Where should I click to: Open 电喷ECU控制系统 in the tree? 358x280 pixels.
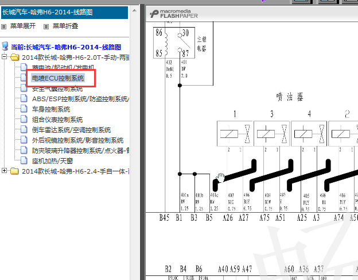pos(58,78)
